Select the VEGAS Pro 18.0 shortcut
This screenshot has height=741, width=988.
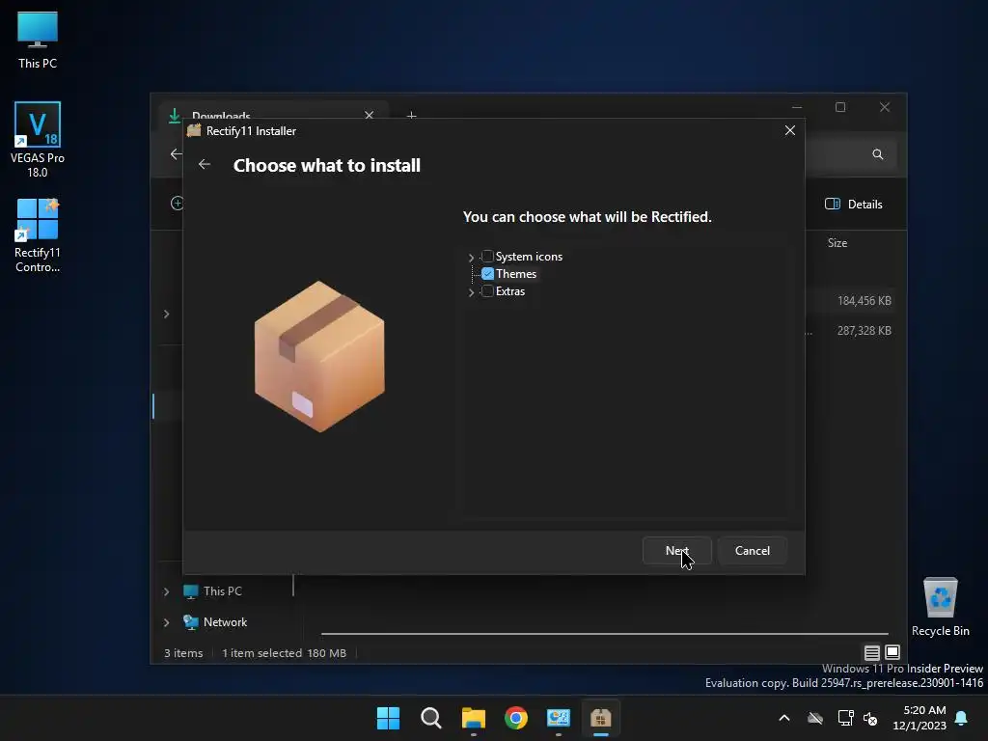pyautogui.click(x=38, y=140)
